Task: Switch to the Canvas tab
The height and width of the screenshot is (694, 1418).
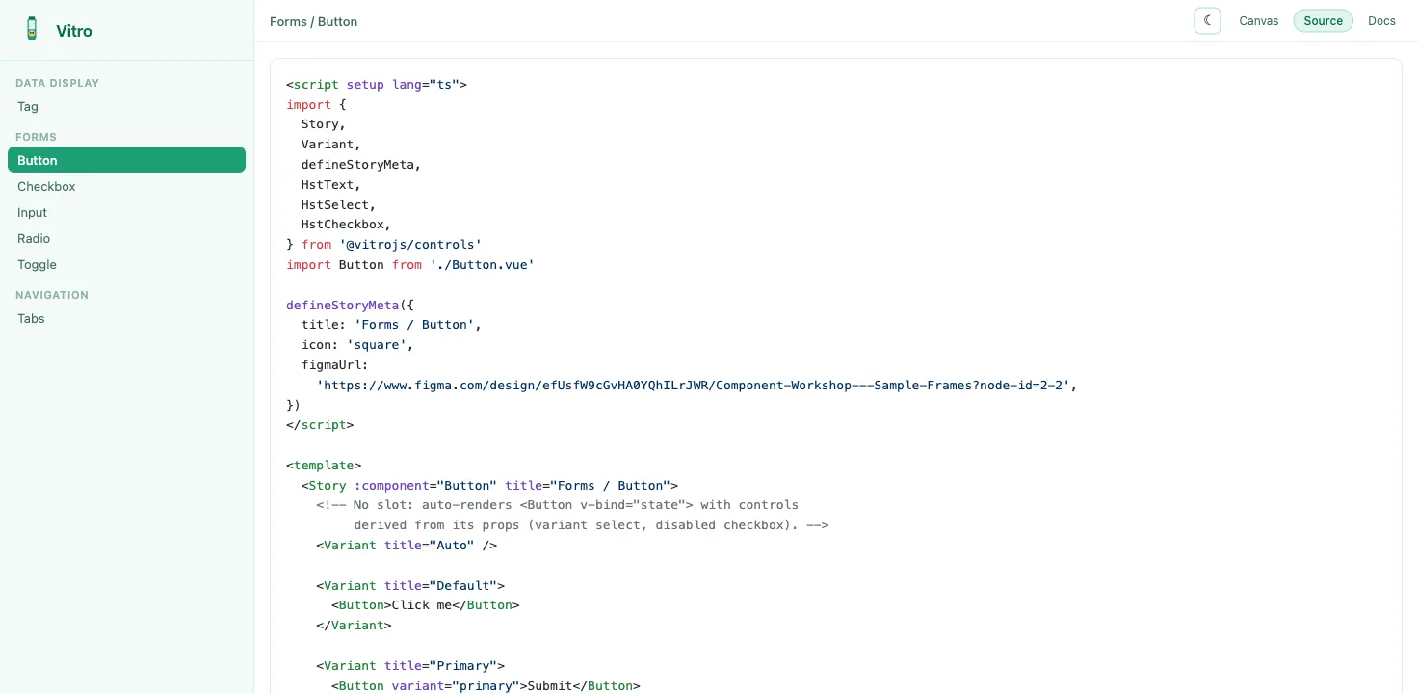Action: point(1258,20)
